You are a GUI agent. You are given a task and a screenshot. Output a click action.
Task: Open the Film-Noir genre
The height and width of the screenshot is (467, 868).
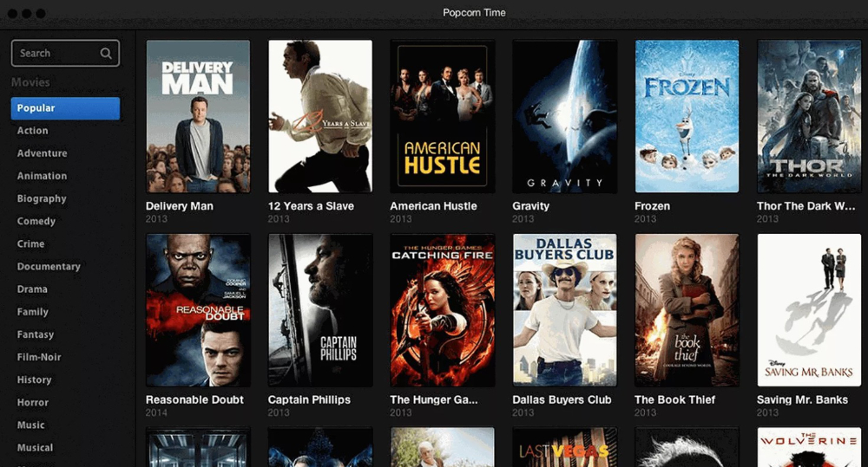click(x=39, y=358)
